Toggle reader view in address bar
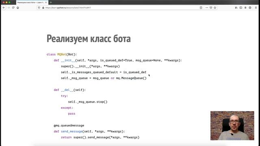Viewport: 260px width, 146px height. [201, 8]
